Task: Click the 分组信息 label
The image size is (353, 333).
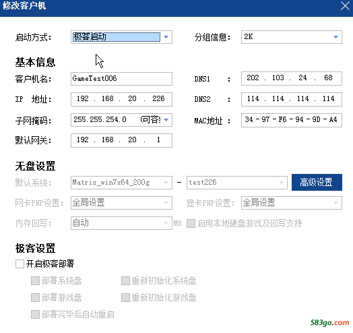Action: click(x=212, y=37)
